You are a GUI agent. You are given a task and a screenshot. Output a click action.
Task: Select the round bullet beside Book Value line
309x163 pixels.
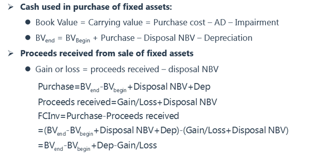click(28, 22)
